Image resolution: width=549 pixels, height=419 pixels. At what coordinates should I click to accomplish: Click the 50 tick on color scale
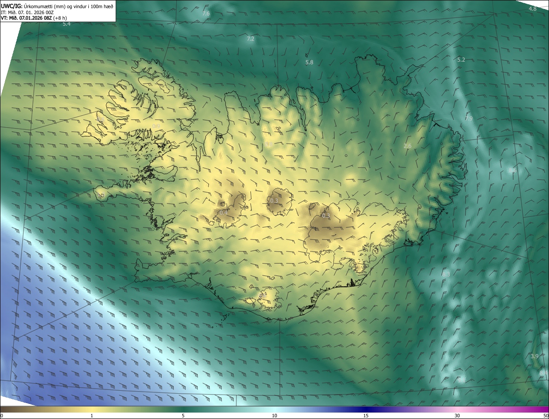coord(546,416)
